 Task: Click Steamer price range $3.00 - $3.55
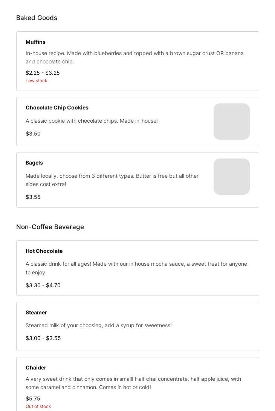43,338
